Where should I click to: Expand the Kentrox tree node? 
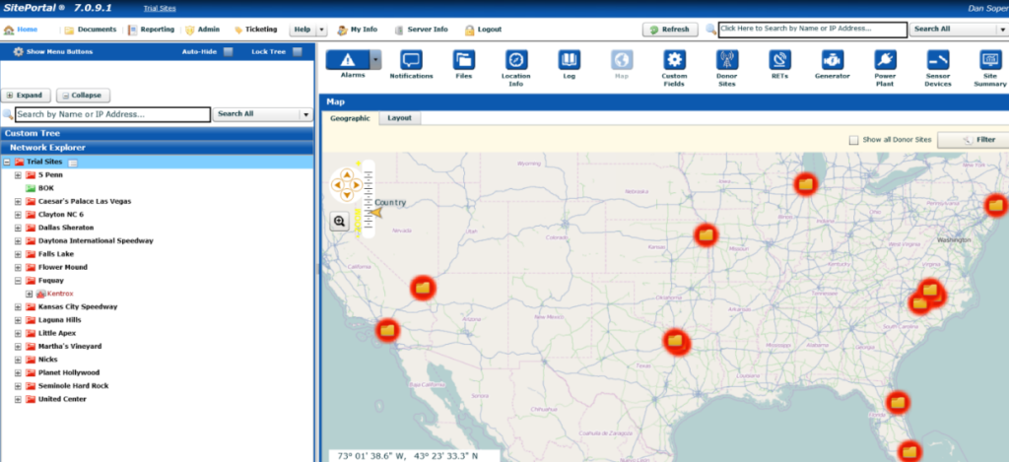(x=29, y=295)
